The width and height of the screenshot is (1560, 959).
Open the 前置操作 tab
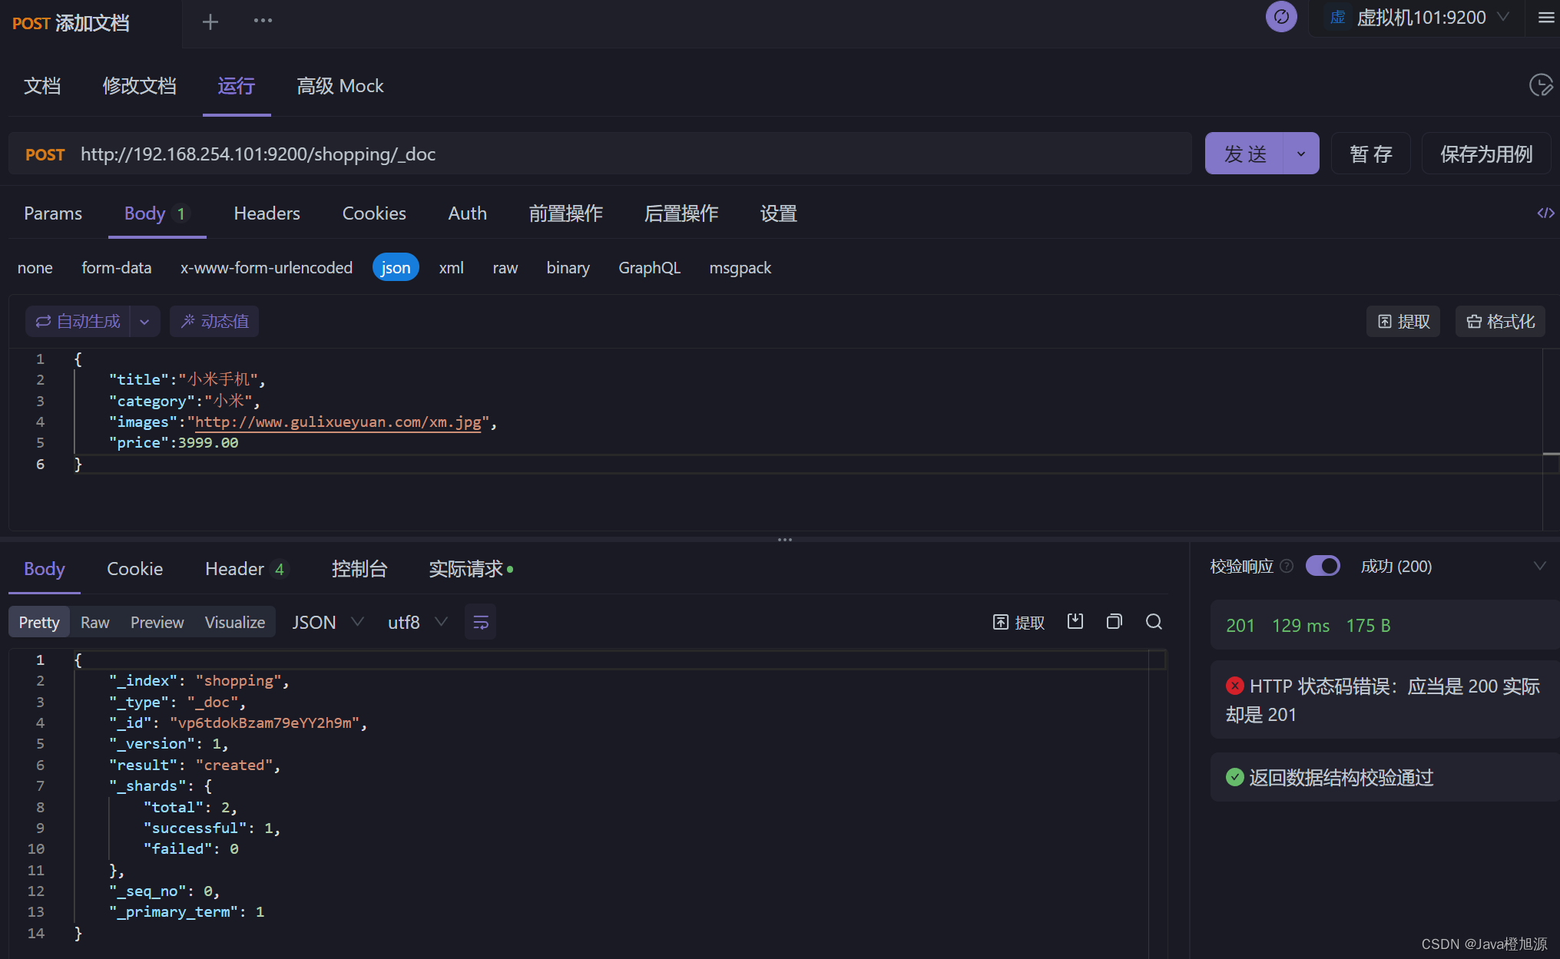[566, 213]
